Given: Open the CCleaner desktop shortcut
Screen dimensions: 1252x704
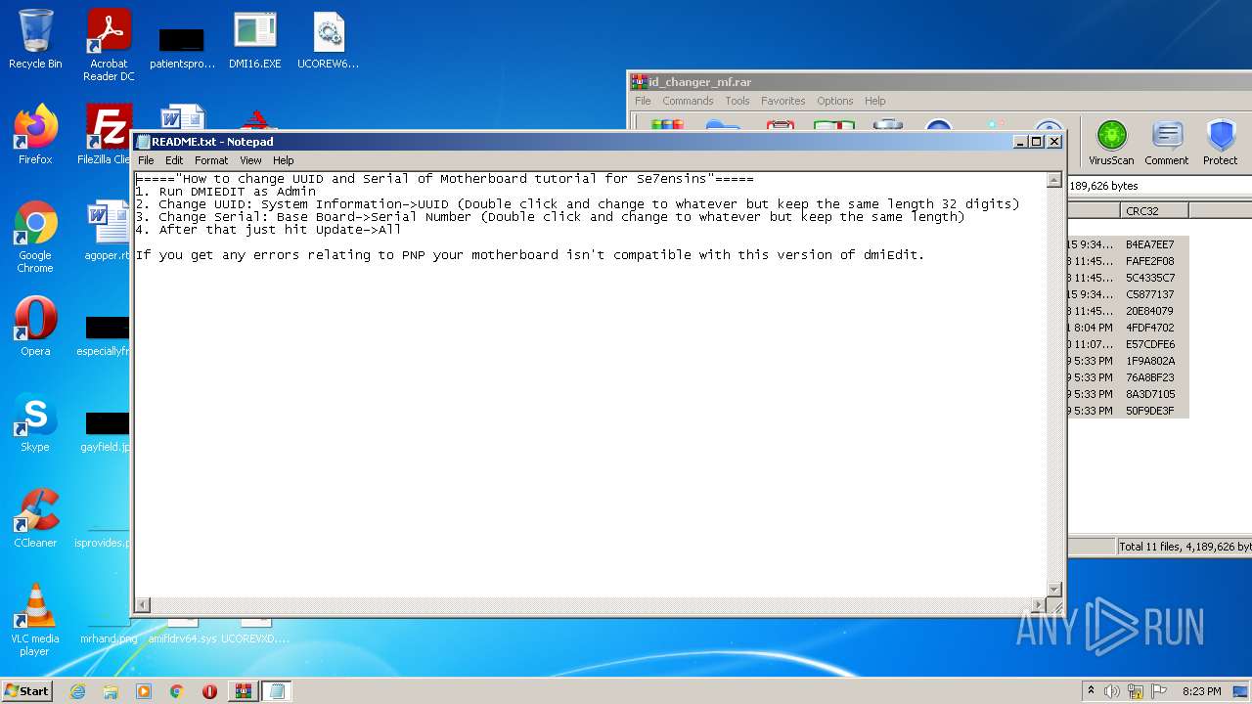Looking at the screenshot, I should click(x=35, y=517).
